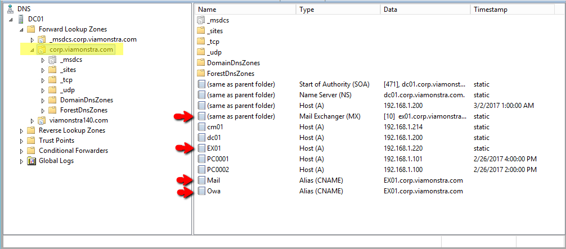
Task: Click the _msdcs zone icon in list pane
Action: tap(201, 20)
